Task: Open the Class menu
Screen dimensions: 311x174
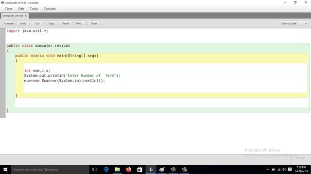Action: click(x=9, y=9)
